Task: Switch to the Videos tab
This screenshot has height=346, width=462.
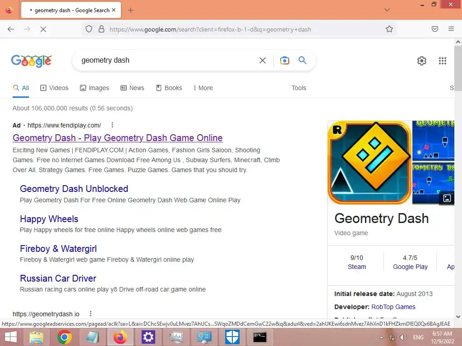Action: coord(54,88)
